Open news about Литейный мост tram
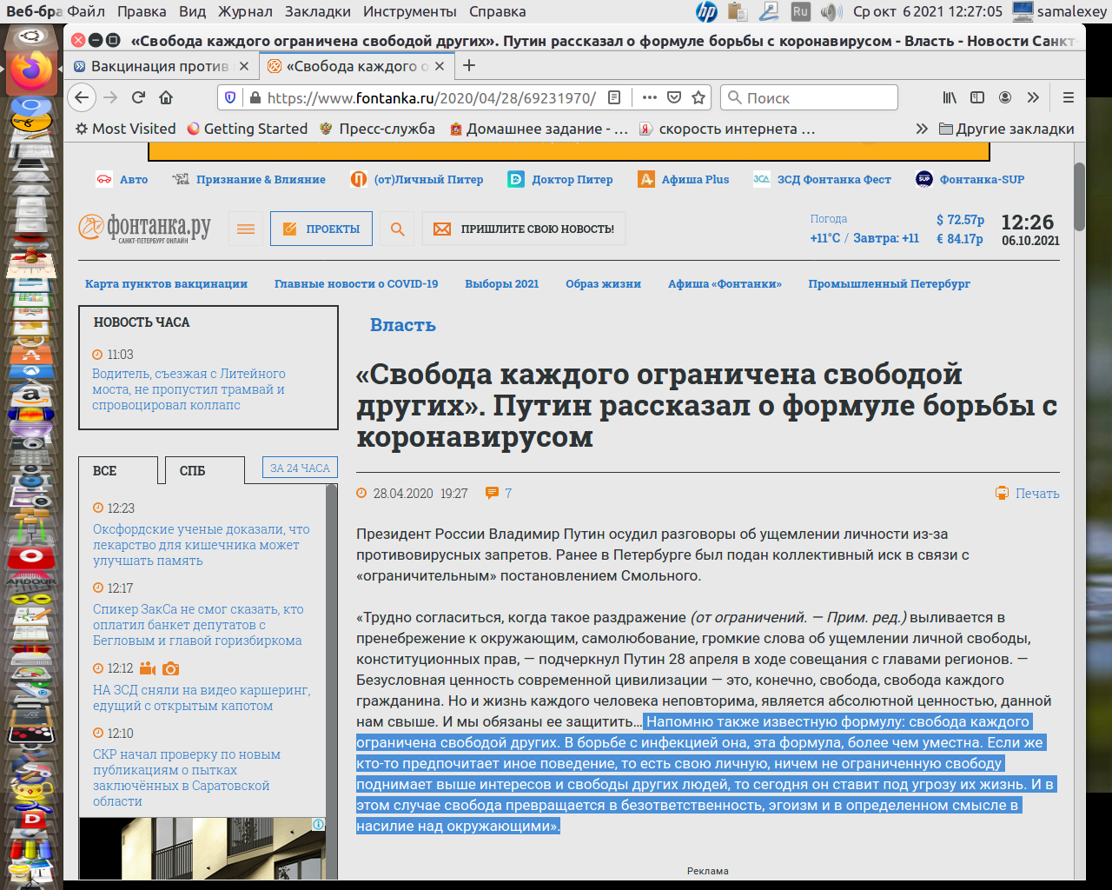1112x890 pixels. 189,389
